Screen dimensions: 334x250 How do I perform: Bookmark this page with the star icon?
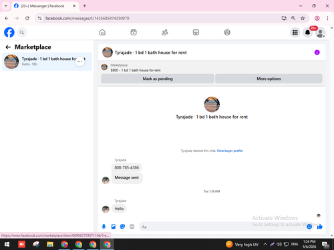click(303, 18)
